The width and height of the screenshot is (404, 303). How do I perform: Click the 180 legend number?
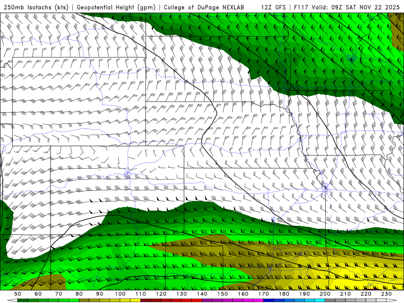coord(284,294)
